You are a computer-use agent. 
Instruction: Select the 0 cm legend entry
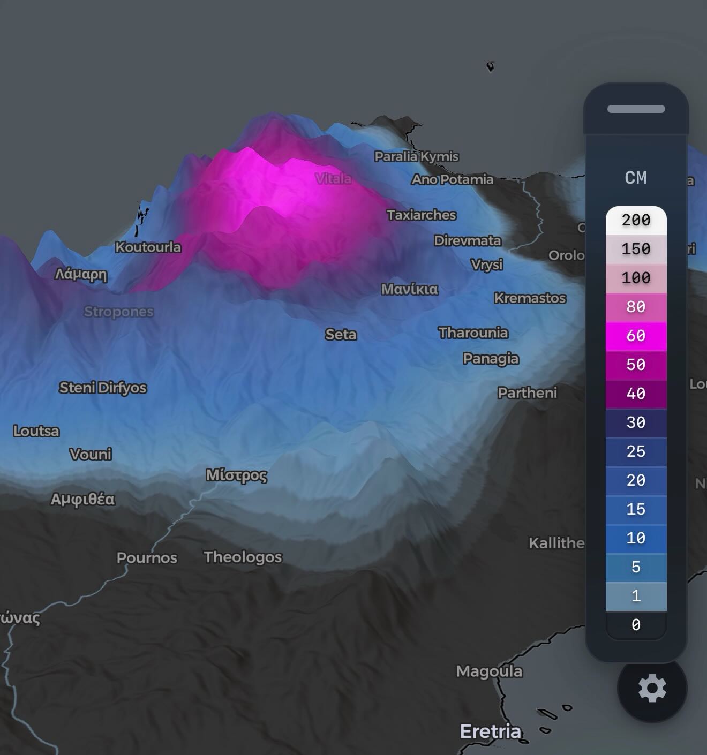click(x=636, y=625)
